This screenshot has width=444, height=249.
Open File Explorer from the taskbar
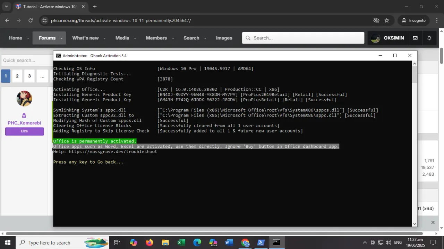coord(165,242)
